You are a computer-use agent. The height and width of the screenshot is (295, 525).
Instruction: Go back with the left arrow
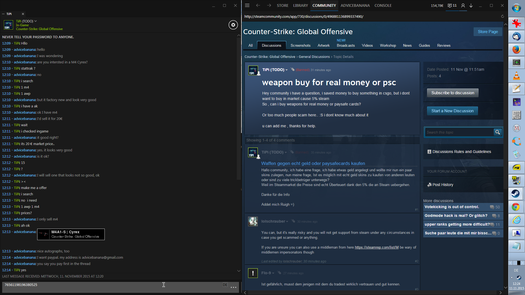(258, 5)
